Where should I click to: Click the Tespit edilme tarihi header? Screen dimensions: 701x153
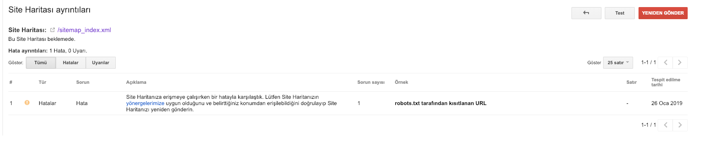[666, 82]
